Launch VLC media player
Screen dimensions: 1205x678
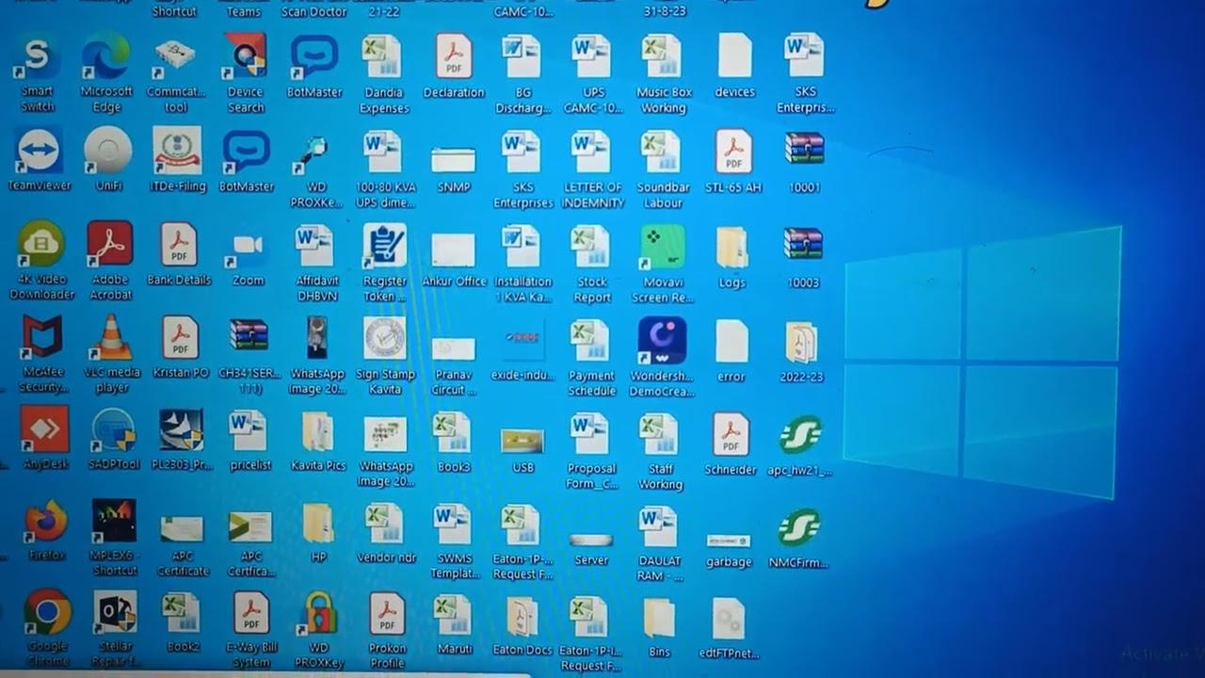pos(112,337)
